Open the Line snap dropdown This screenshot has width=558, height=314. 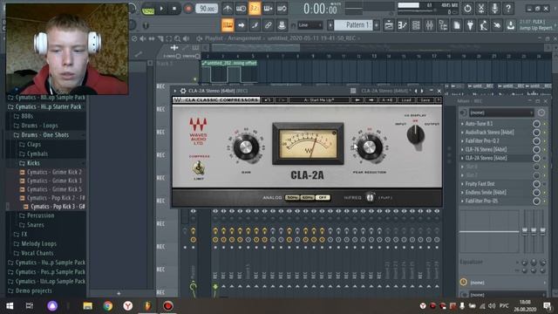310,25
